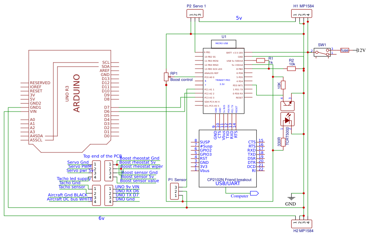Select the RP1 Boost control potentiometer

(166, 76)
